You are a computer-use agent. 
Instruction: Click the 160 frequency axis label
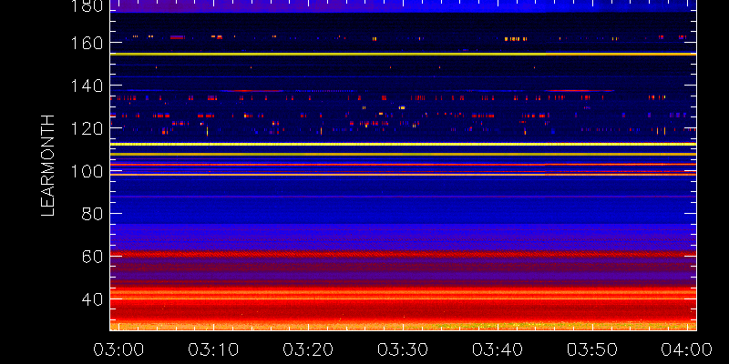(87, 43)
